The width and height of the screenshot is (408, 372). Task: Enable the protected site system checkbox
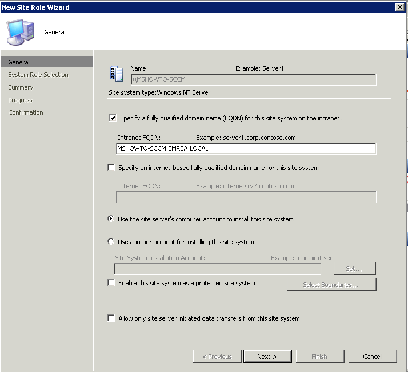[x=111, y=282]
